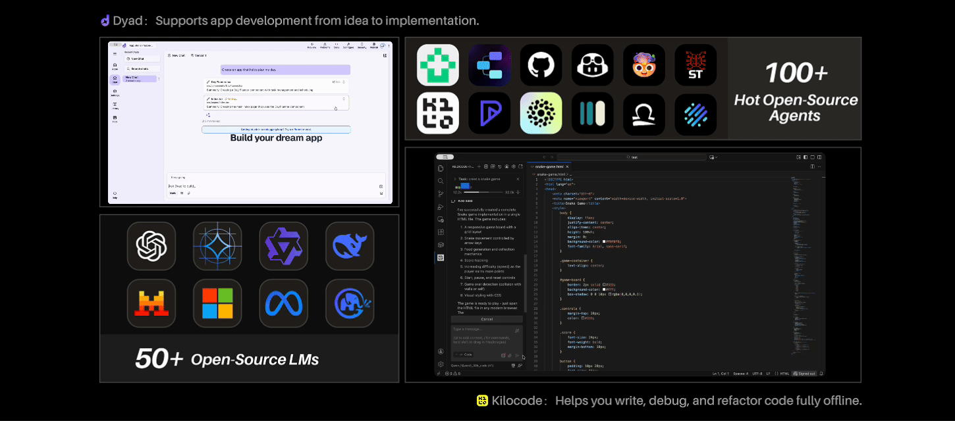Select the New Chat entry in recent chats
Image resolution: width=955 pixels, height=421 pixels.
click(x=140, y=79)
